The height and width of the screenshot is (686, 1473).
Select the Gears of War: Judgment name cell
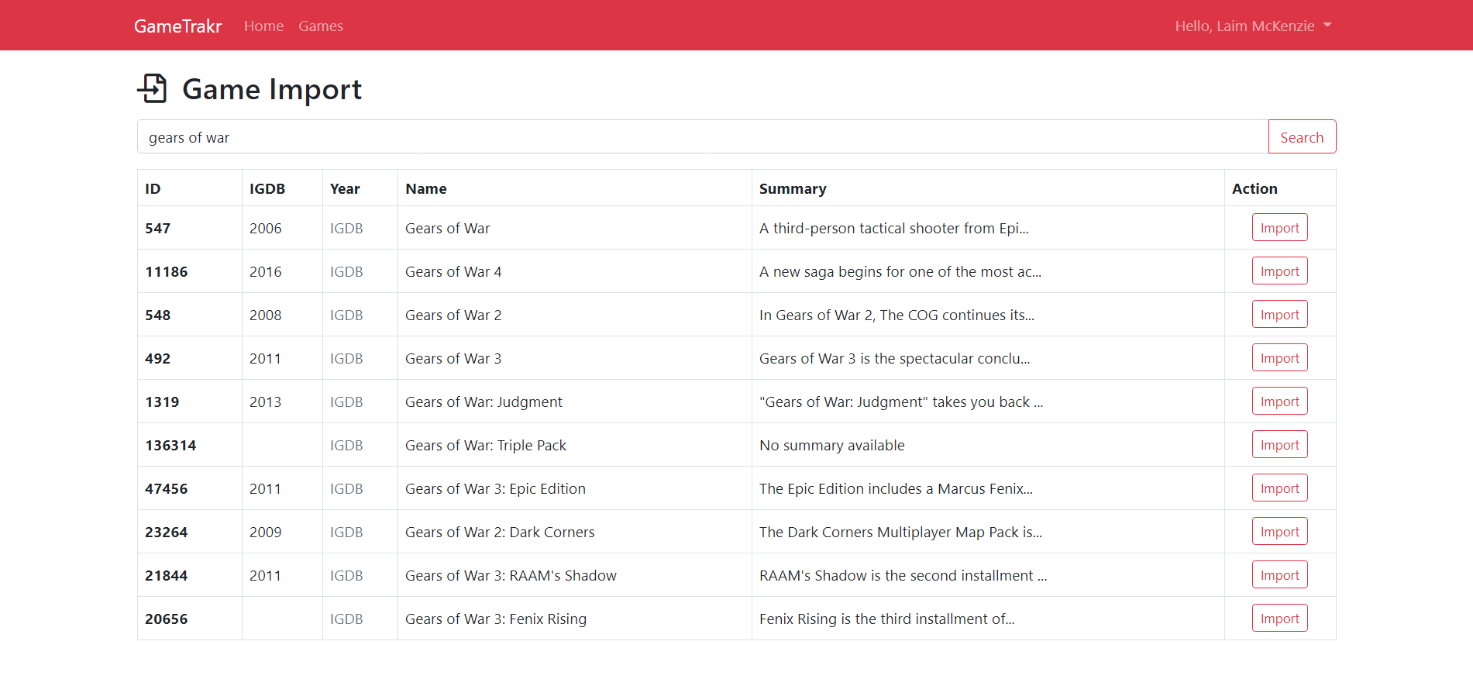pos(484,402)
